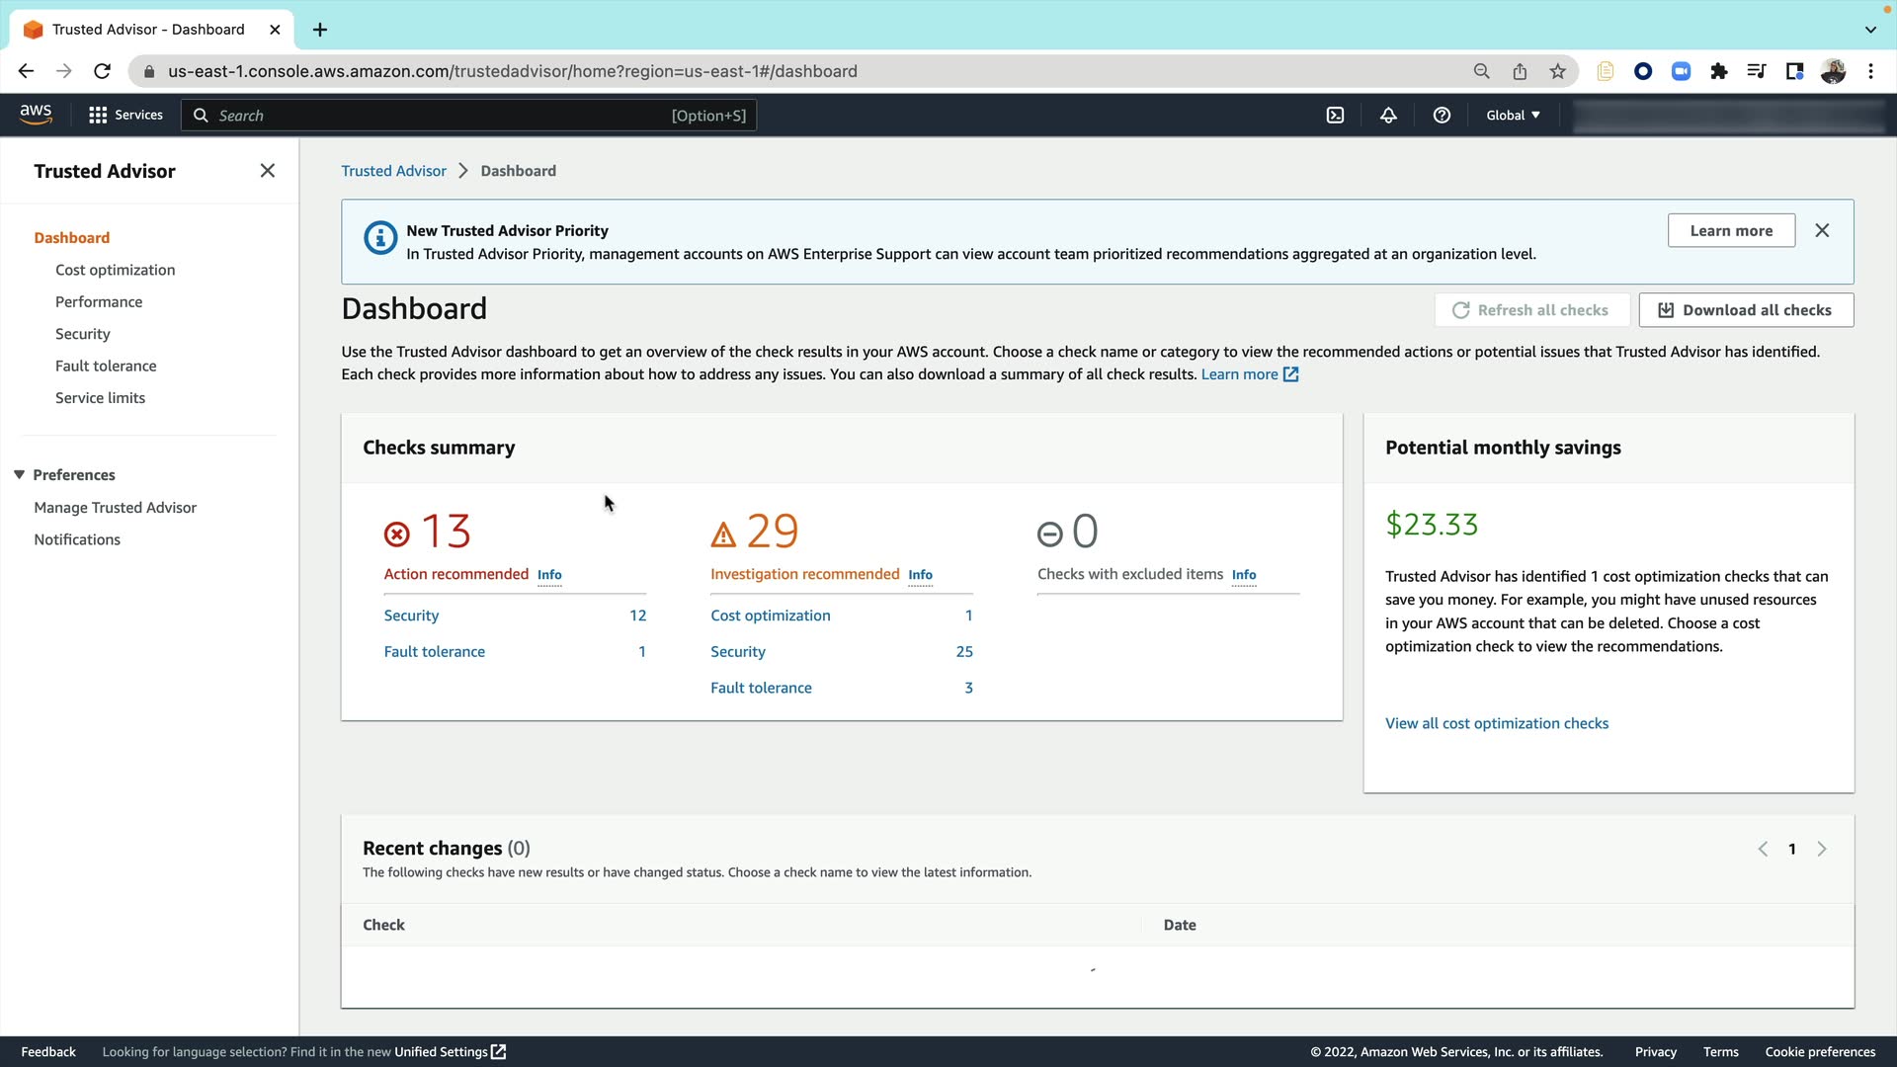Screen dimensions: 1897x1067
Task: Bookmark this page with the star icon
Action: (1558, 71)
